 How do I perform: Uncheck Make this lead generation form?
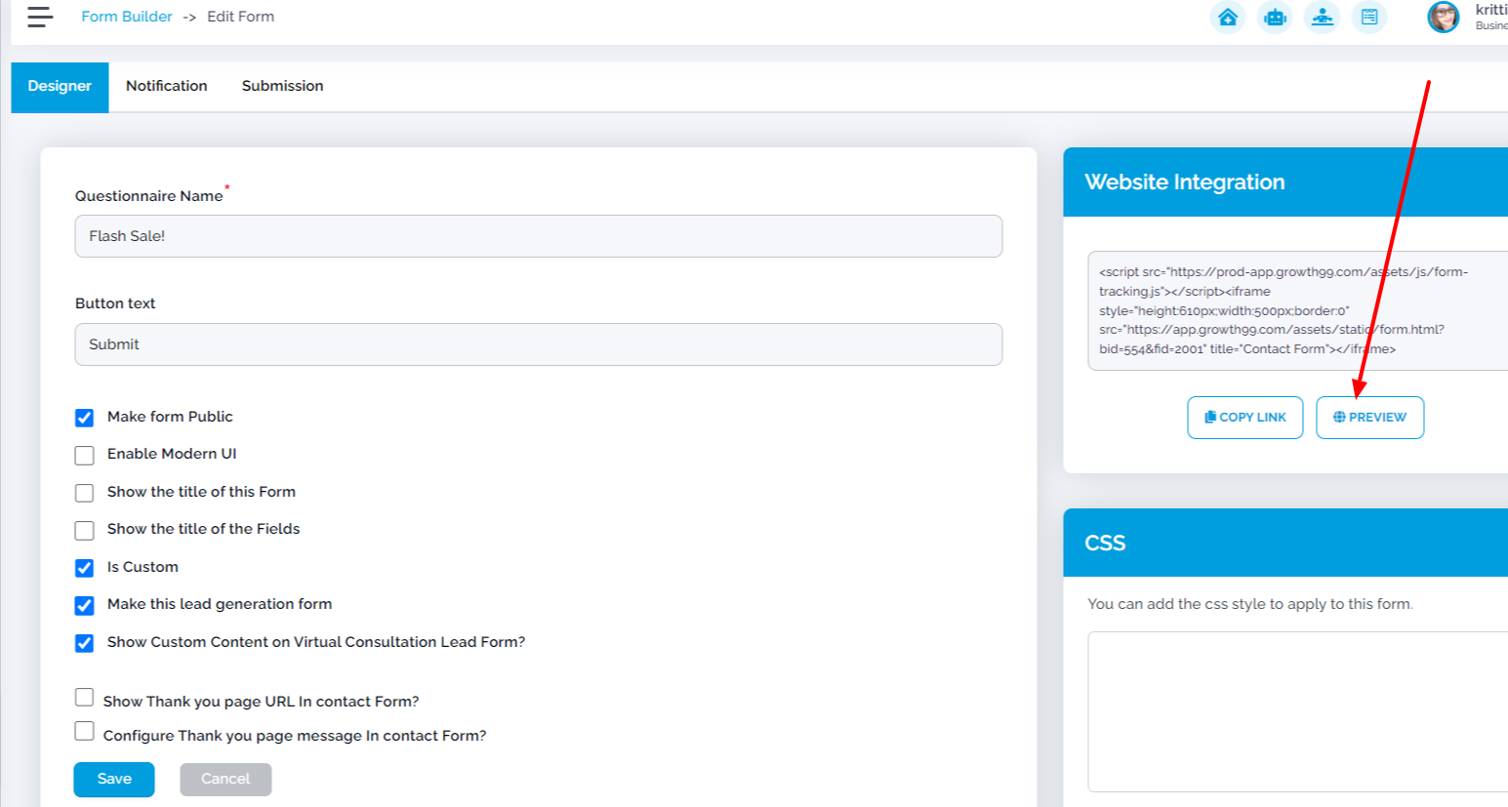85,606
